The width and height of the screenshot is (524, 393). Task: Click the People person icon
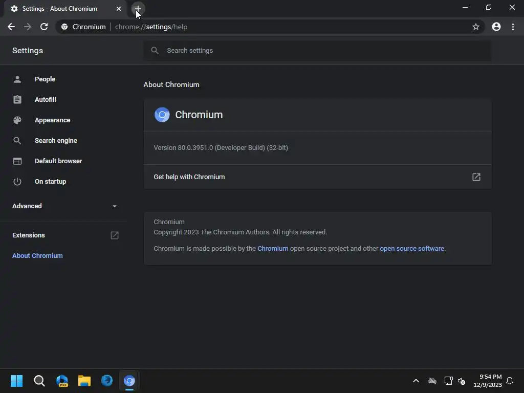[x=17, y=79]
